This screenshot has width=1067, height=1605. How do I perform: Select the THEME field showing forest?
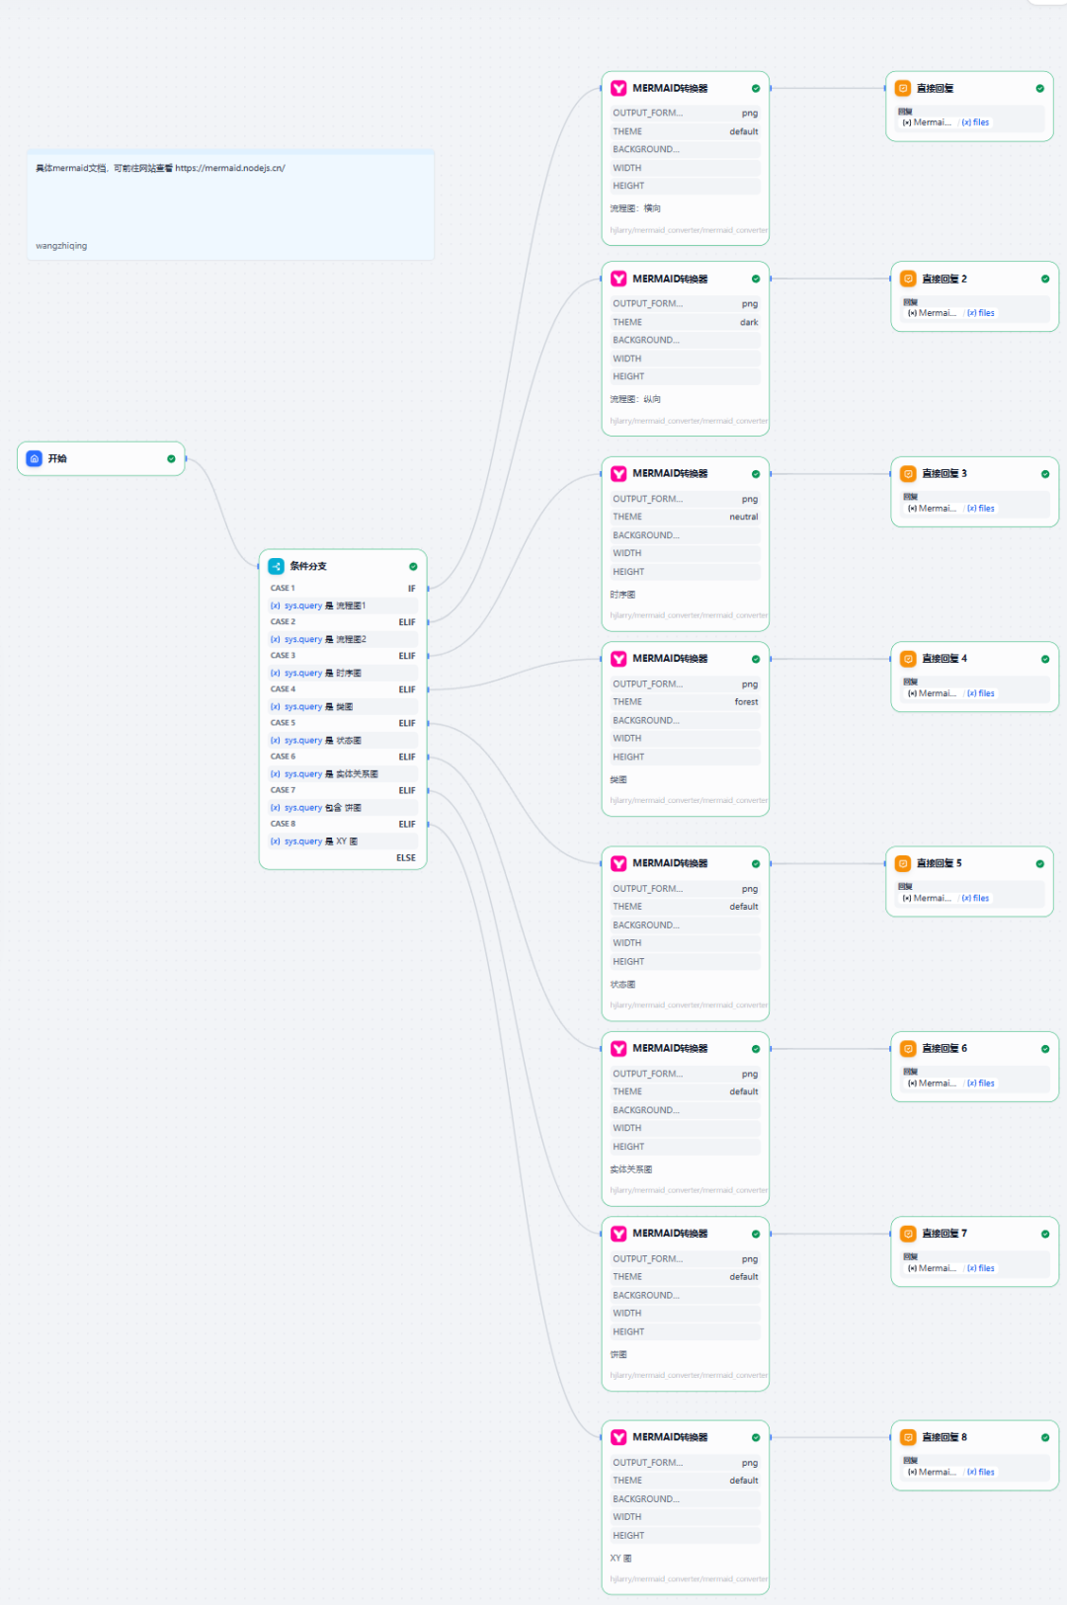[x=685, y=702]
